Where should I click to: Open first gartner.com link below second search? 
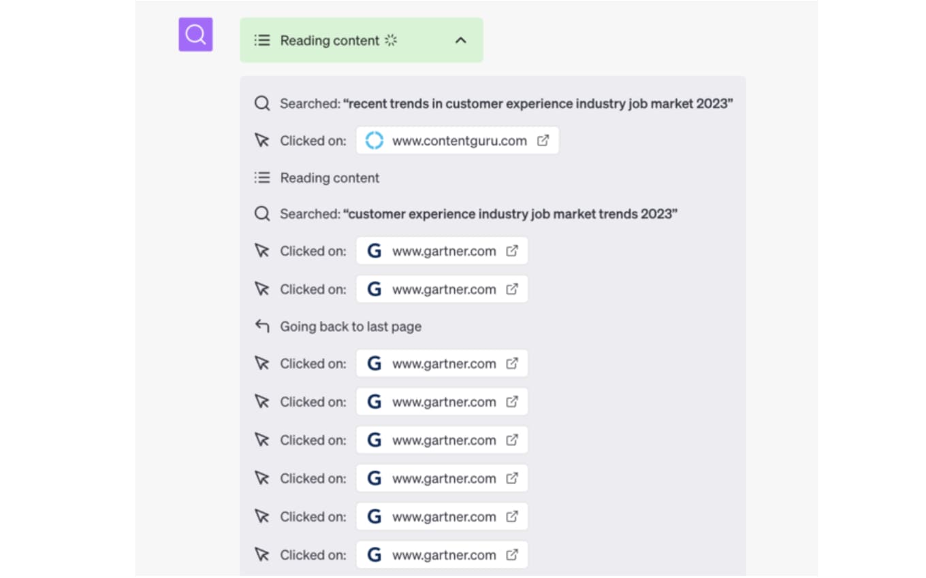443,251
